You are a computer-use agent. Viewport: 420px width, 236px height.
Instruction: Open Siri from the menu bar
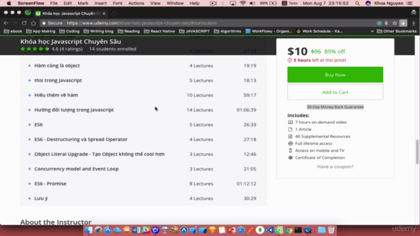coord(368,3)
